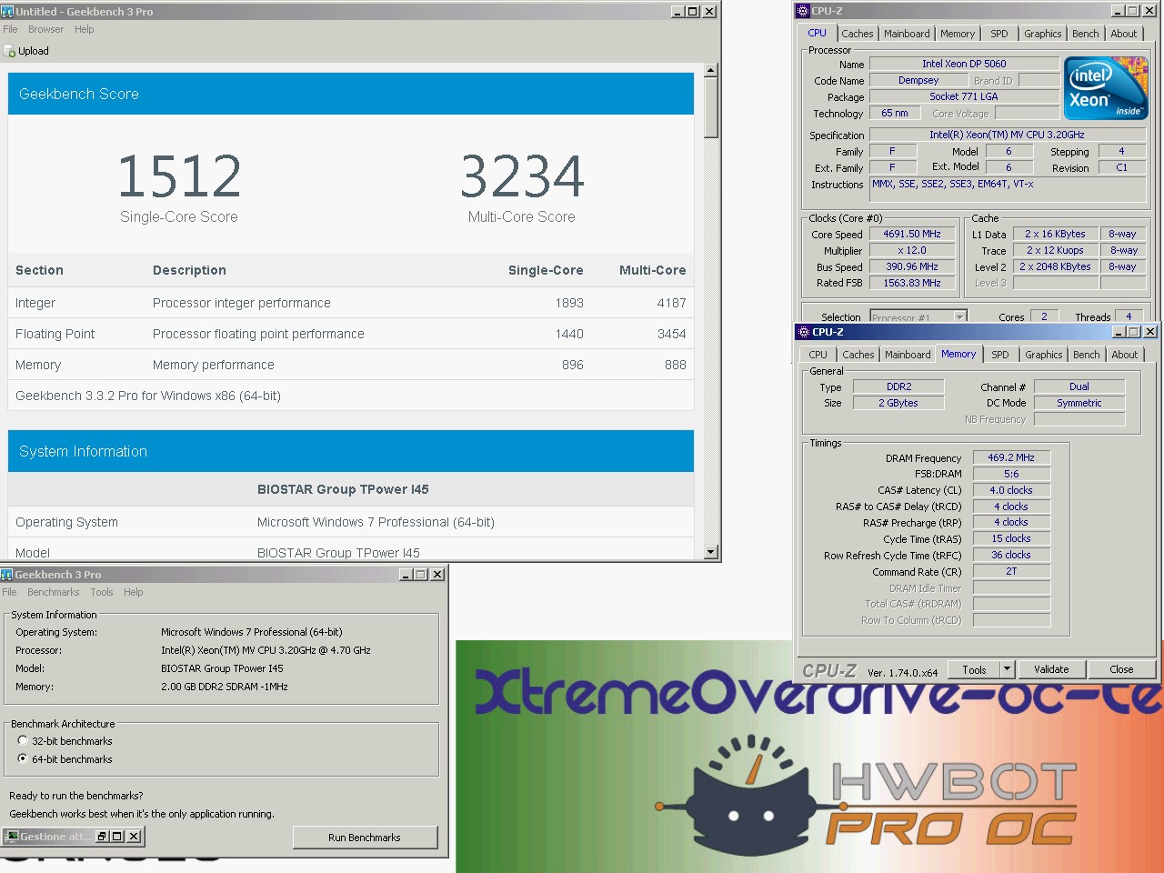This screenshot has width=1164, height=873.
Task: Click the Upload icon in Geekbench toolbar
Action: tap(10, 52)
